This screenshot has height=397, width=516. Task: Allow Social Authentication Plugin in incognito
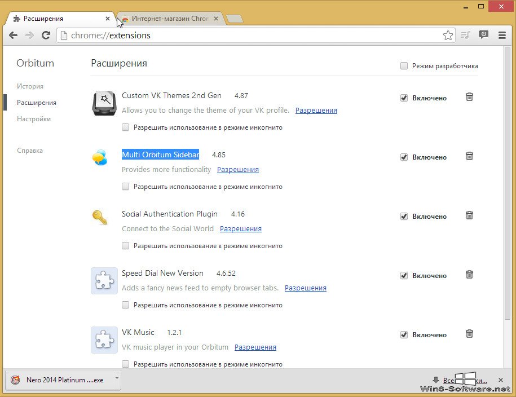tap(125, 246)
